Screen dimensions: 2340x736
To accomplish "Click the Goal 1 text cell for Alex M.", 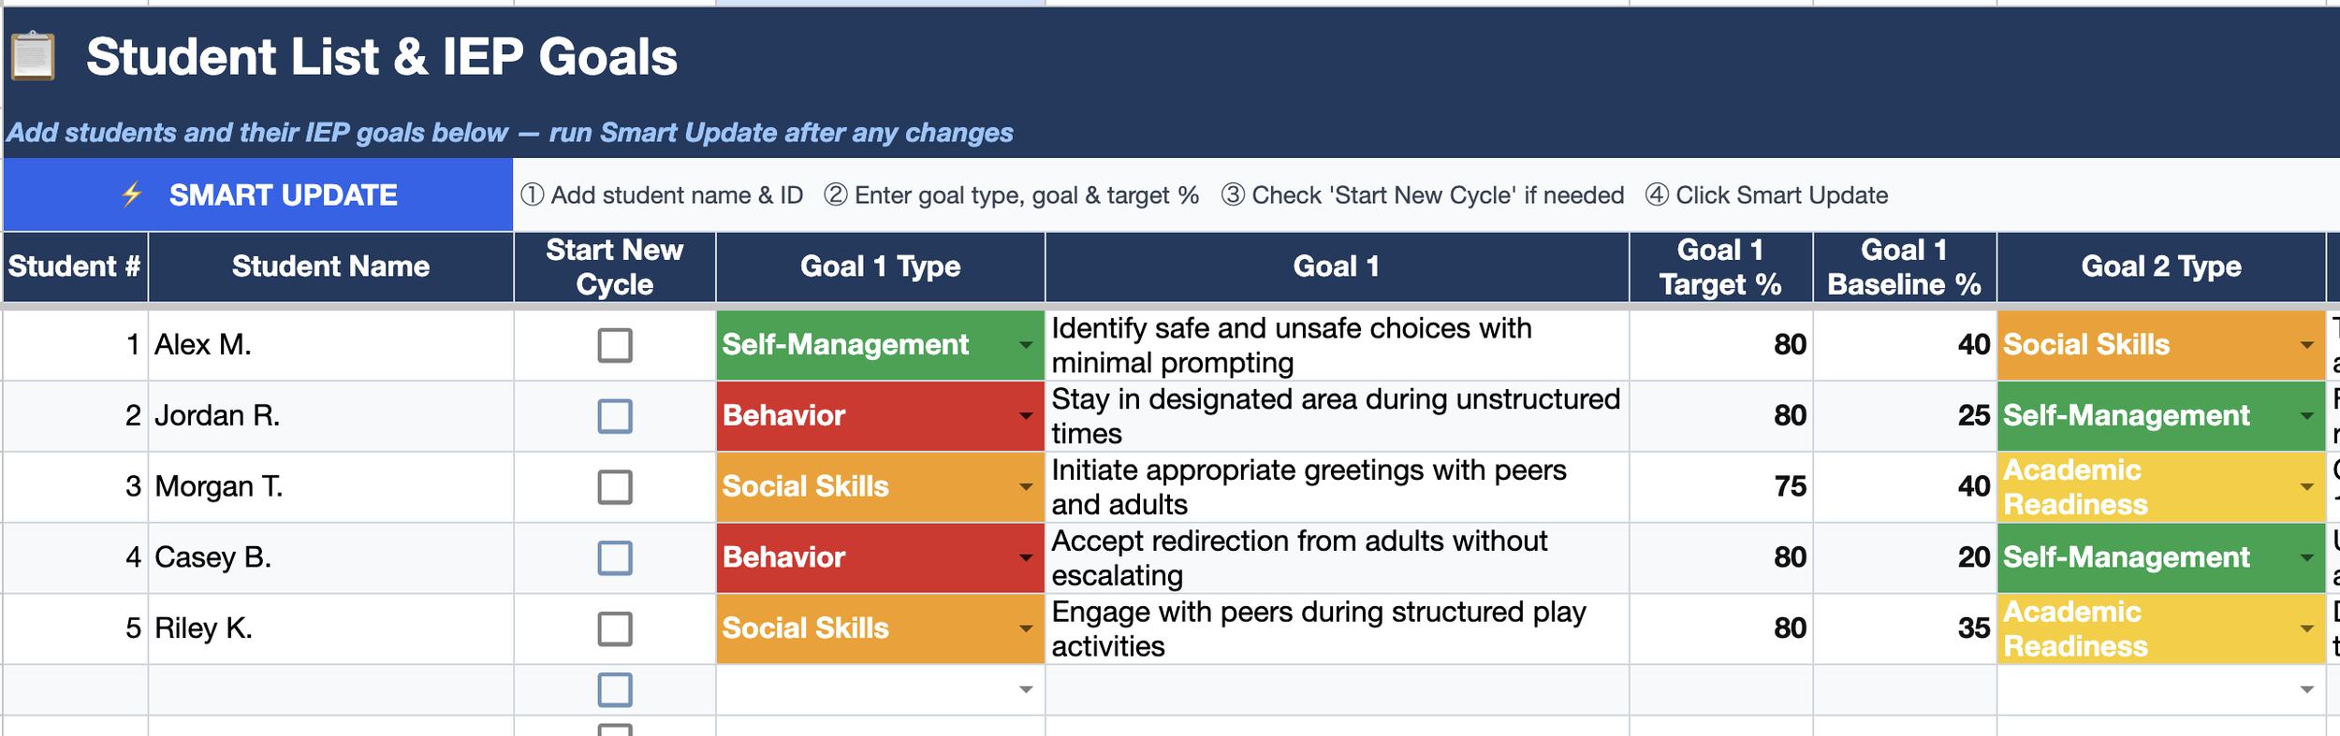I will coord(1337,345).
